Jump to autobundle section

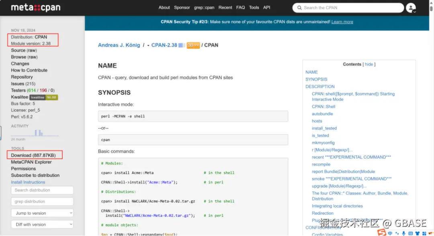(322, 114)
